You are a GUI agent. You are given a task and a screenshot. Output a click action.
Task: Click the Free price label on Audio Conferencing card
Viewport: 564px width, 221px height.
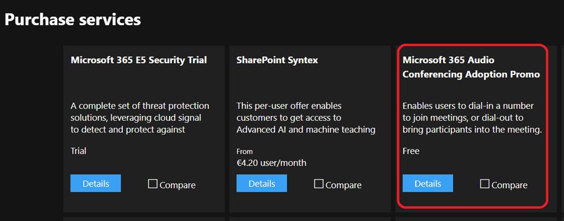(x=411, y=151)
